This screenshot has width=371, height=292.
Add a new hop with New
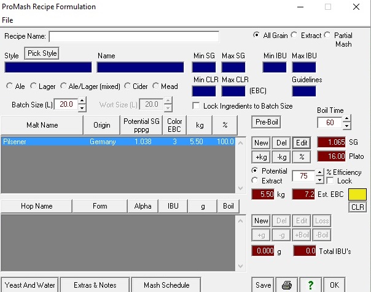pos(261,221)
